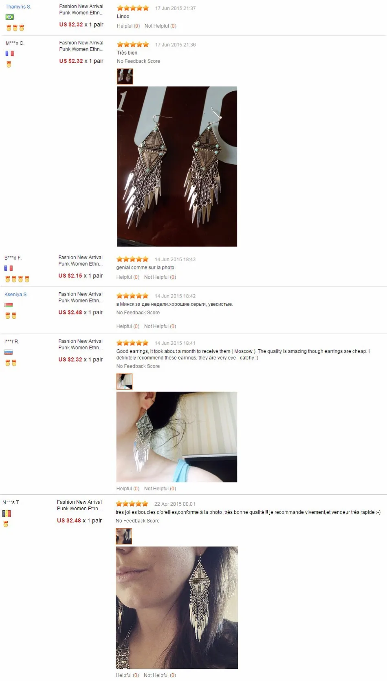This screenshot has width=387, height=681.
Task: Mark Kseniya's Minsk review as Not Helpful
Action: [x=160, y=326]
